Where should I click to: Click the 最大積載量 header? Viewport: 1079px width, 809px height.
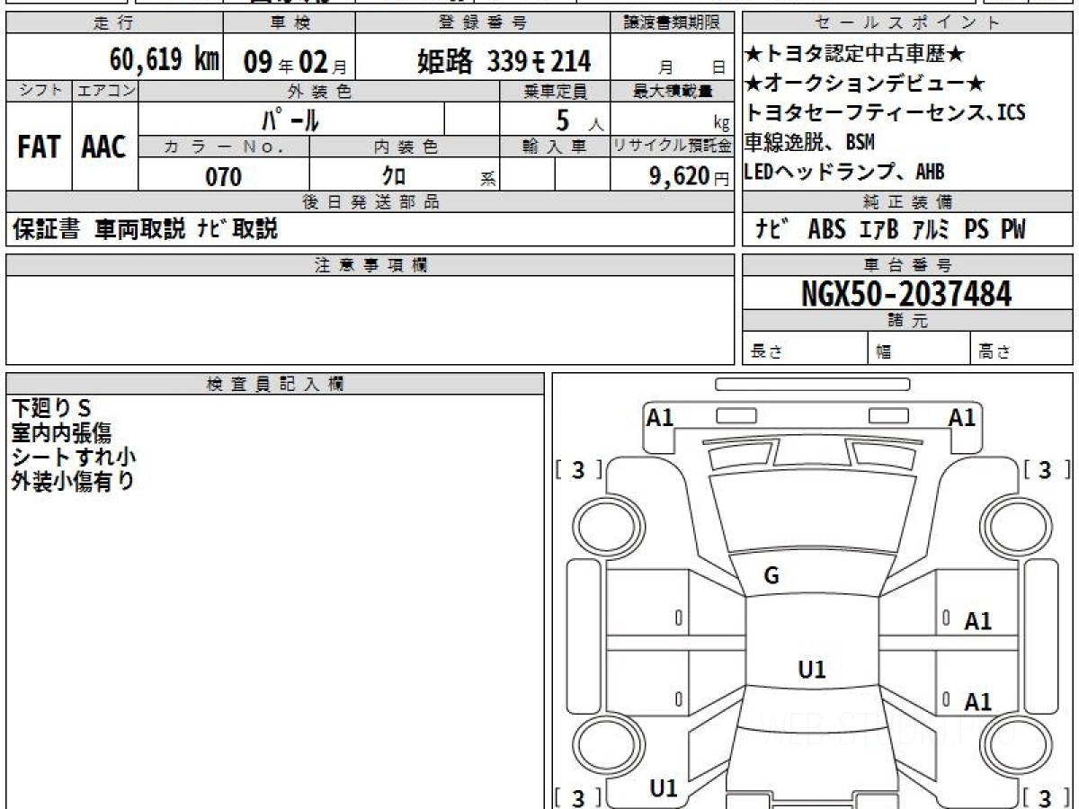click(672, 91)
